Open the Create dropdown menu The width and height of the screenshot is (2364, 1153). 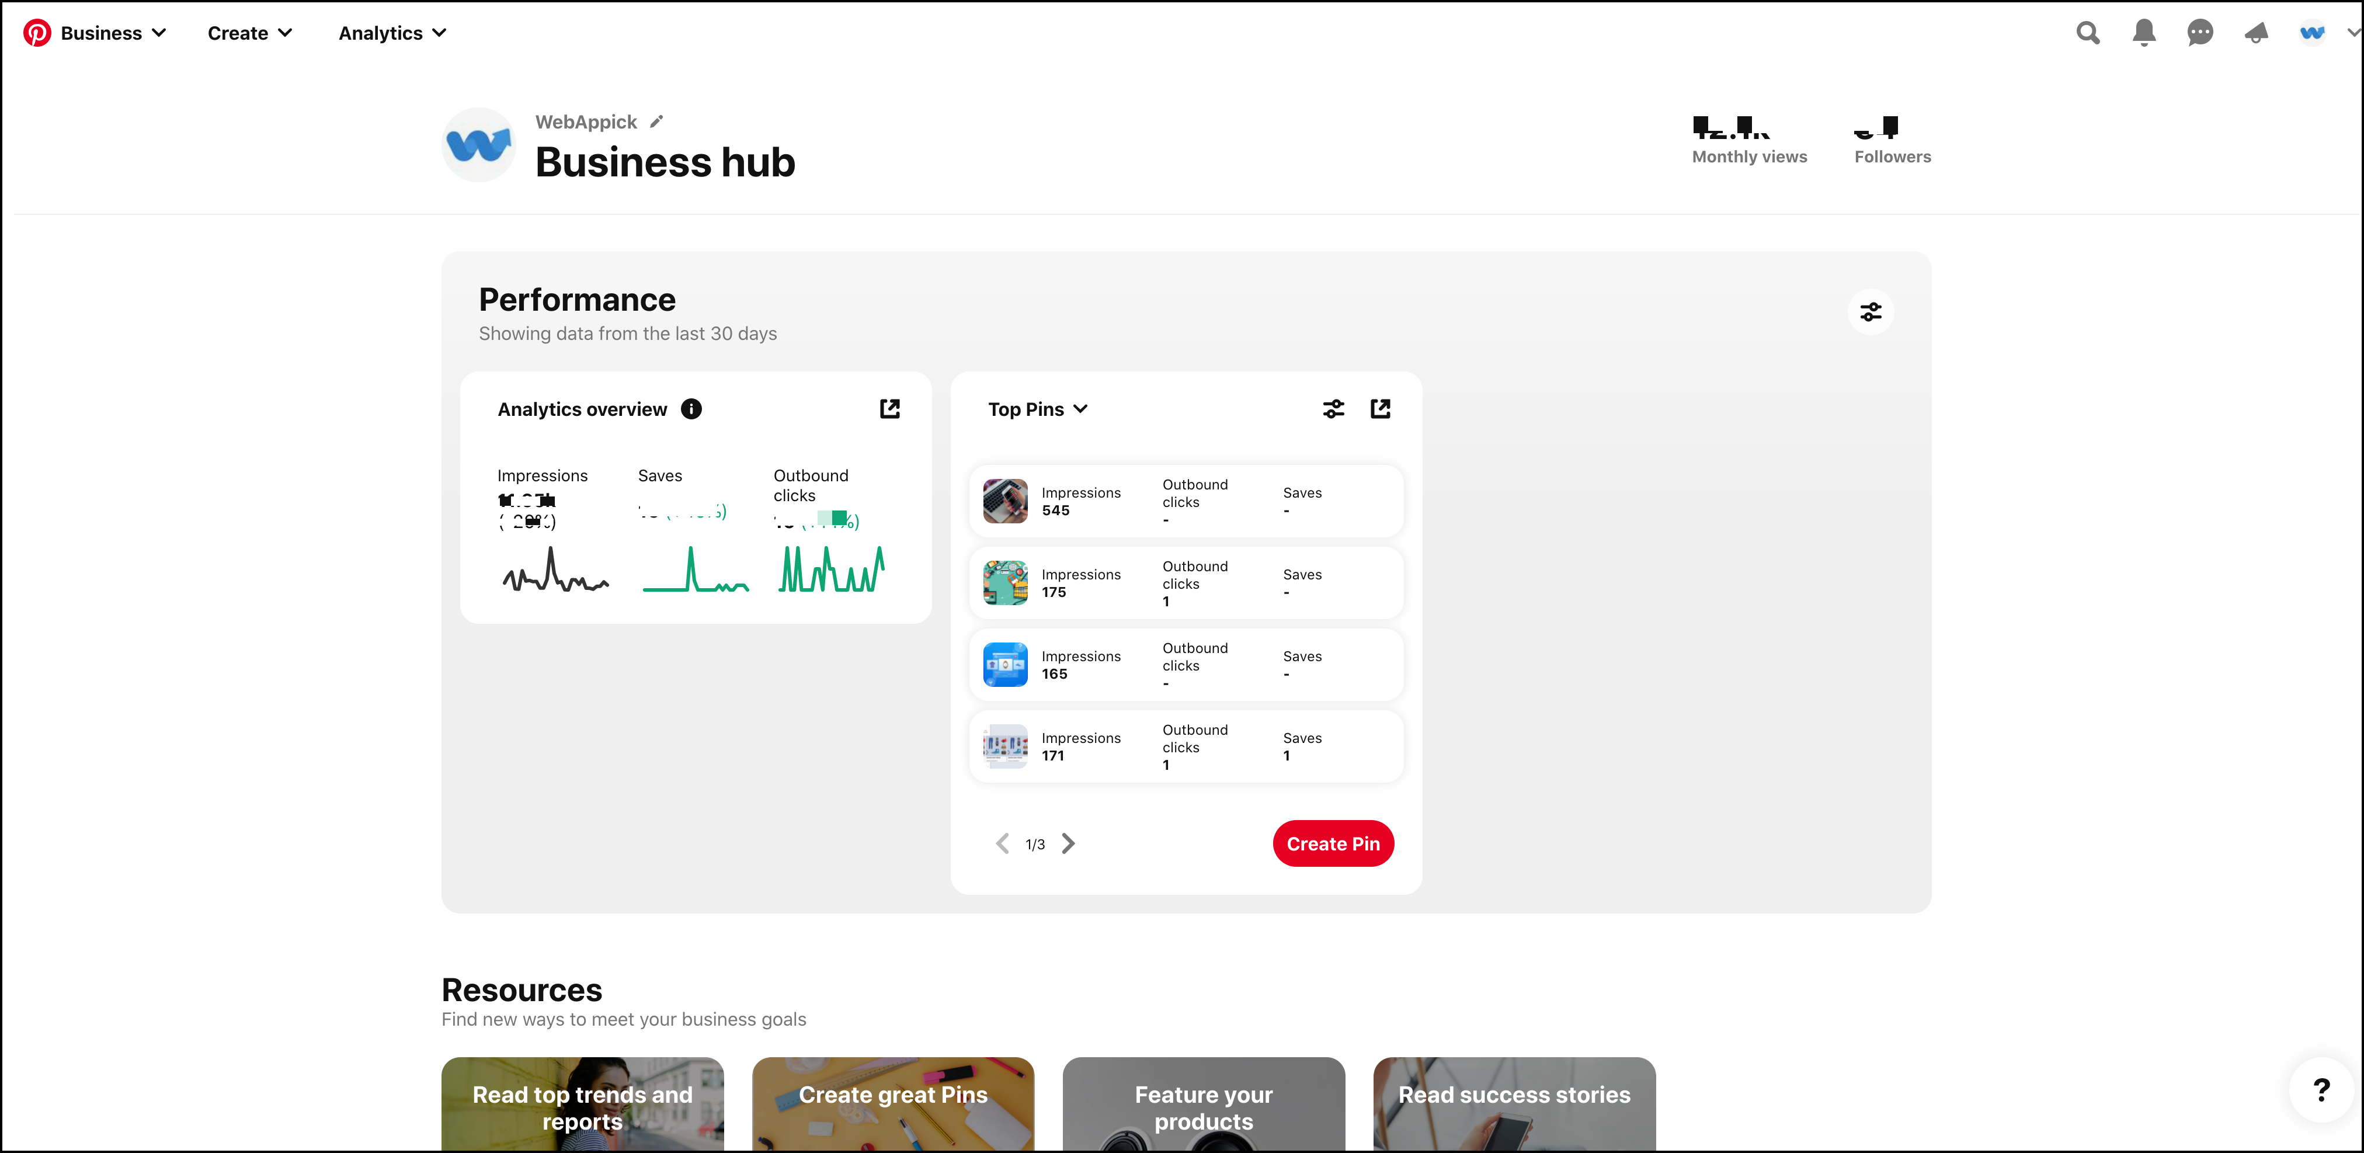(249, 33)
